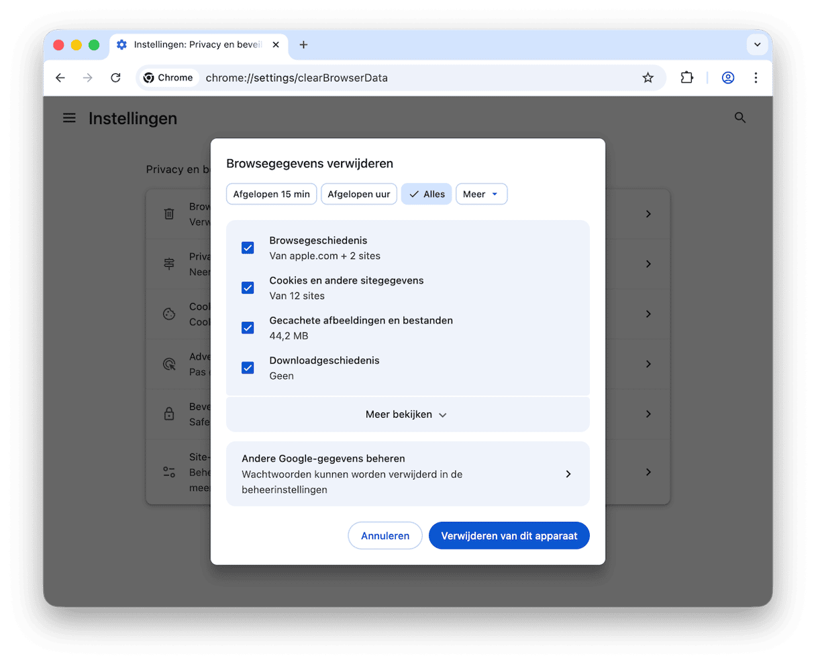This screenshot has height=664, width=816.
Task: Click the back navigation arrow
Action: coord(60,78)
